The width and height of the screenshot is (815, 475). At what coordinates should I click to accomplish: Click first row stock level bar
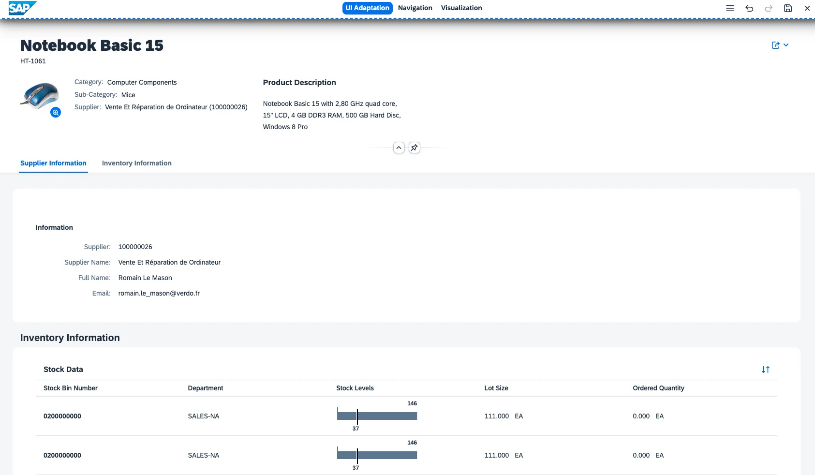(x=377, y=416)
